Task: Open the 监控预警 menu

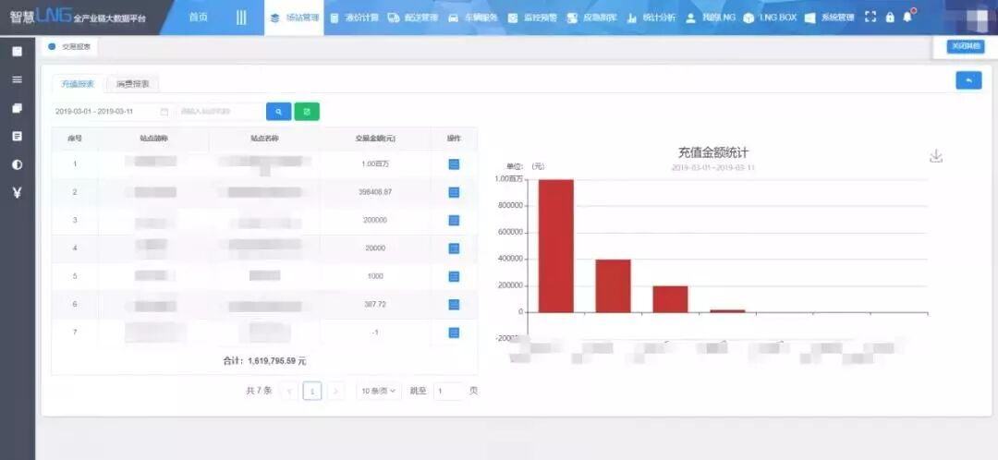Action: click(x=532, y=18)
